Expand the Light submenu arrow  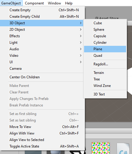tap(81, 43)
